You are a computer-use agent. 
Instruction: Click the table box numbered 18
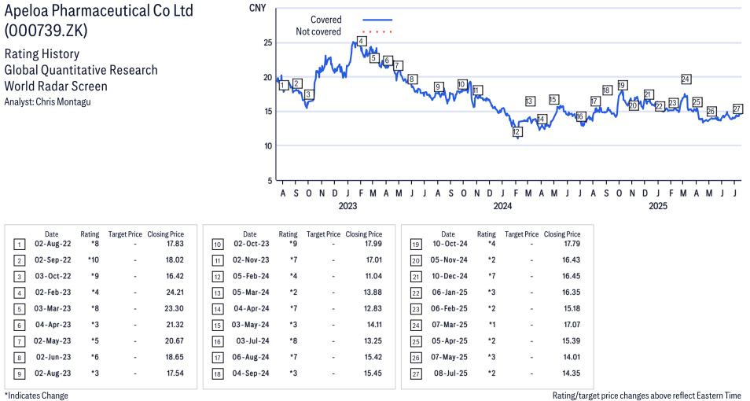[x=218, y=373]
